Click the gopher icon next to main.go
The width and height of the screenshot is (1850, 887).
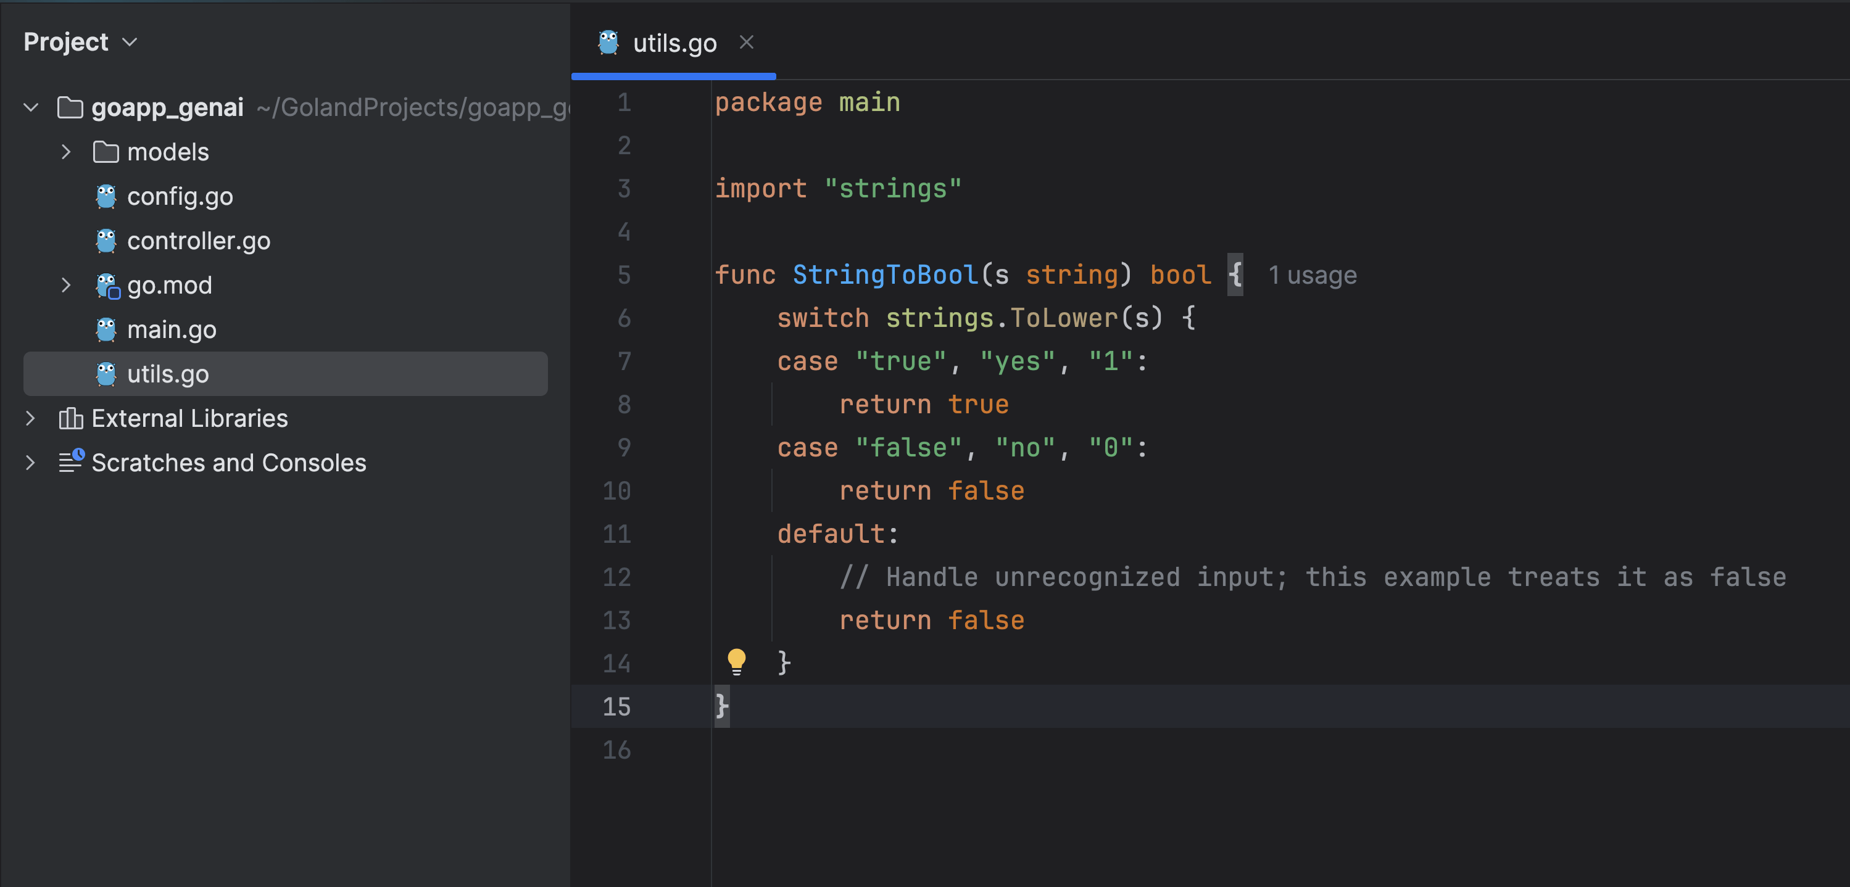point(106,330)
